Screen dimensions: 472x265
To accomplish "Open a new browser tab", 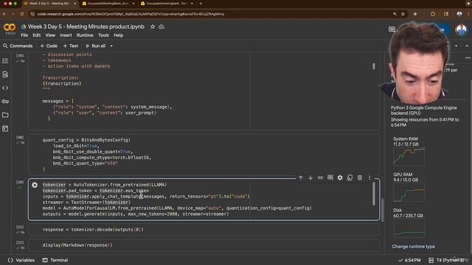I will coord(201,4).
